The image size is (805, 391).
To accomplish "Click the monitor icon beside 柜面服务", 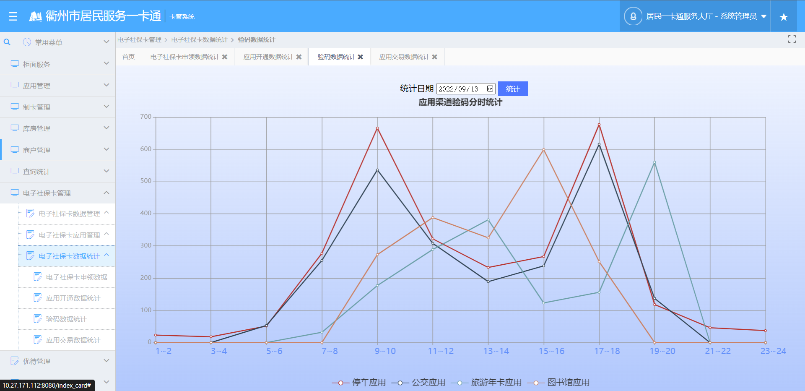I will 15,64.
